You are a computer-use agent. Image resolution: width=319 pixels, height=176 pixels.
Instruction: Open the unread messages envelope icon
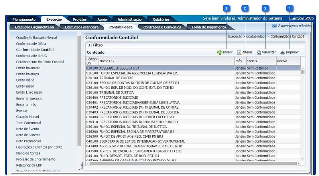[x=274, y=26]
